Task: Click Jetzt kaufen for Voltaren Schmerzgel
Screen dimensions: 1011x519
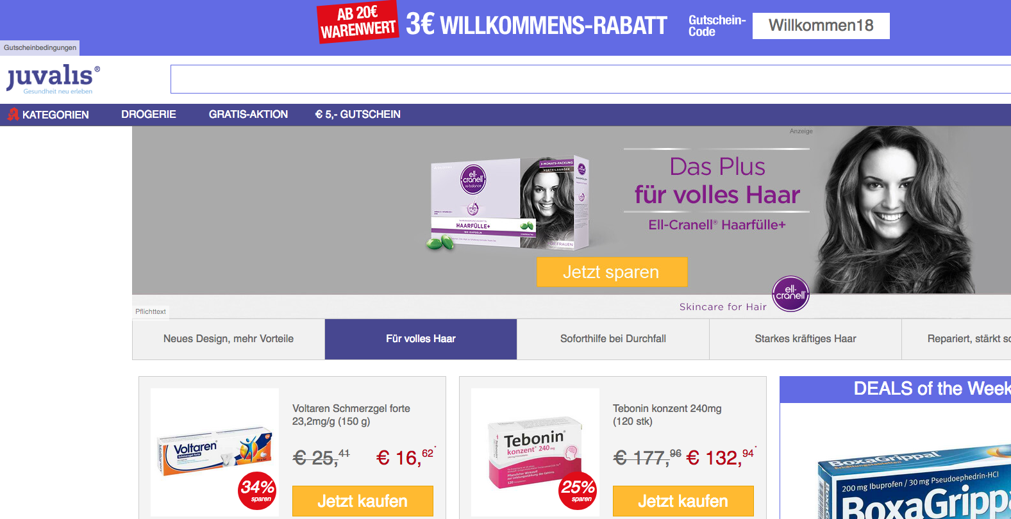Action: 363,501
